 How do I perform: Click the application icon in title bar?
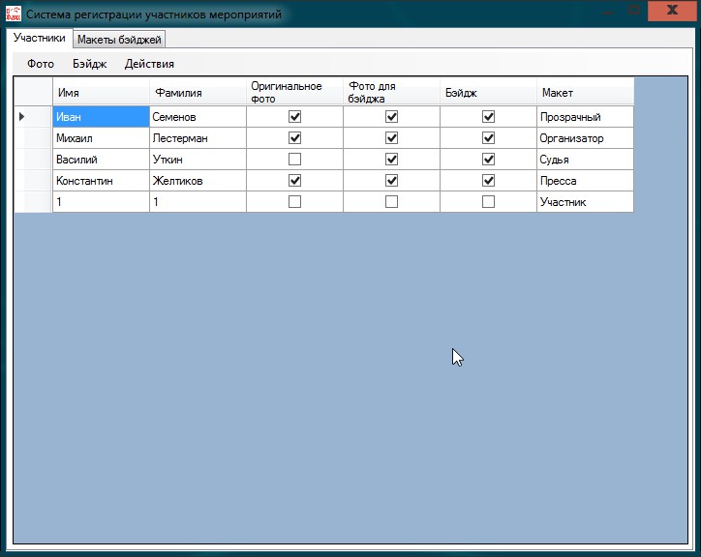(x=14, y=14)
